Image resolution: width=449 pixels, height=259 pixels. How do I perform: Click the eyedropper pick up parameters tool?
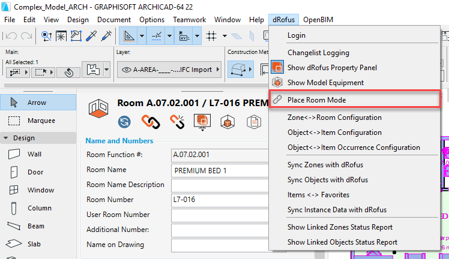coord(91,36)
